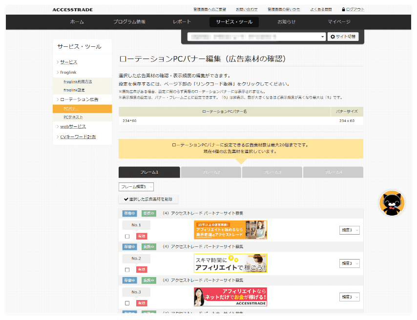Click the 稼働中 badge above No.1
Screen dimensions: 417x320
click(x=129, y=213)
